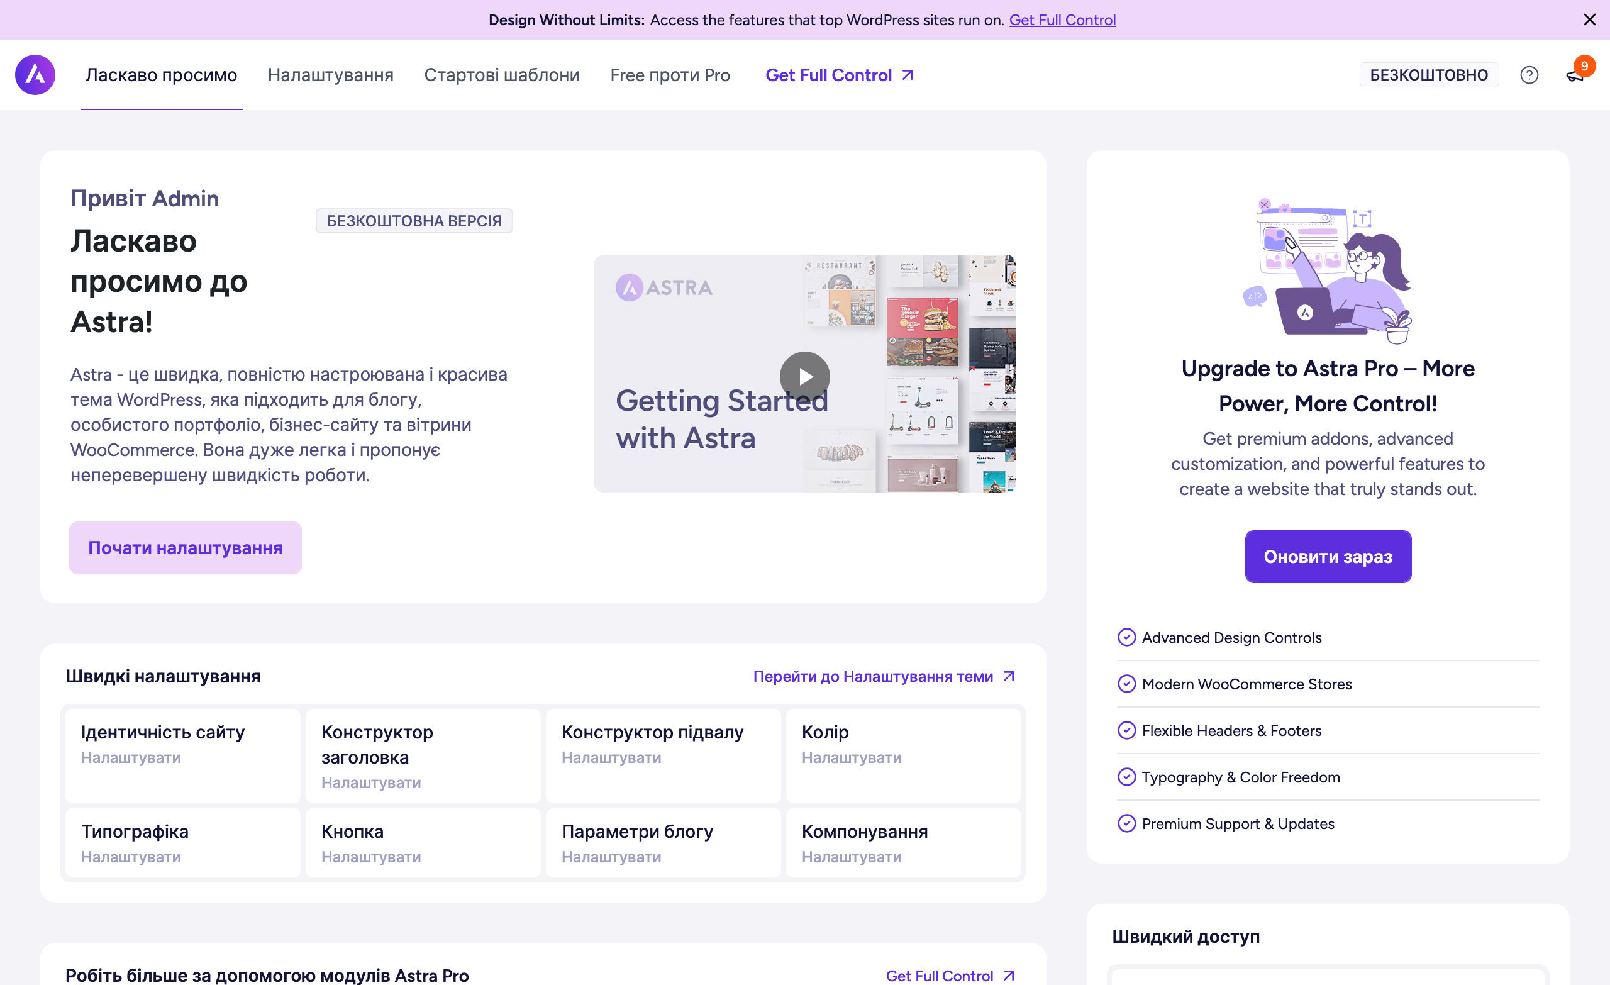Screen dimensions: 1610x985
Task: Click the БЕЗКОШТОВНА ВЕРСІЯ badge
Action: [414, 220]
